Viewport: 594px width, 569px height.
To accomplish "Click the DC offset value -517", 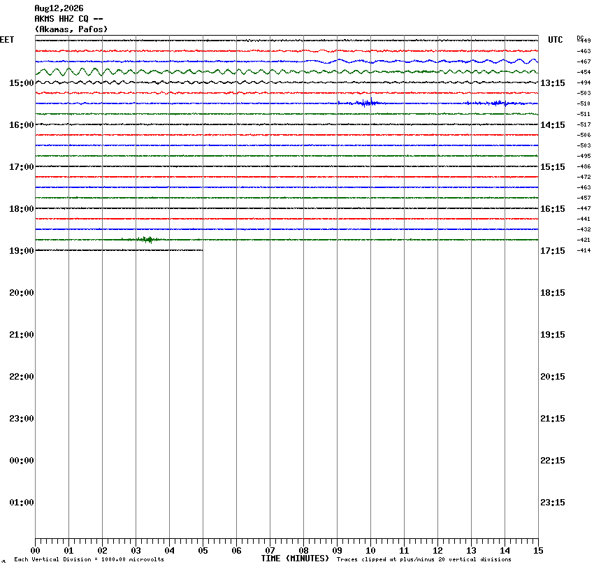I will tap(584, 124).
